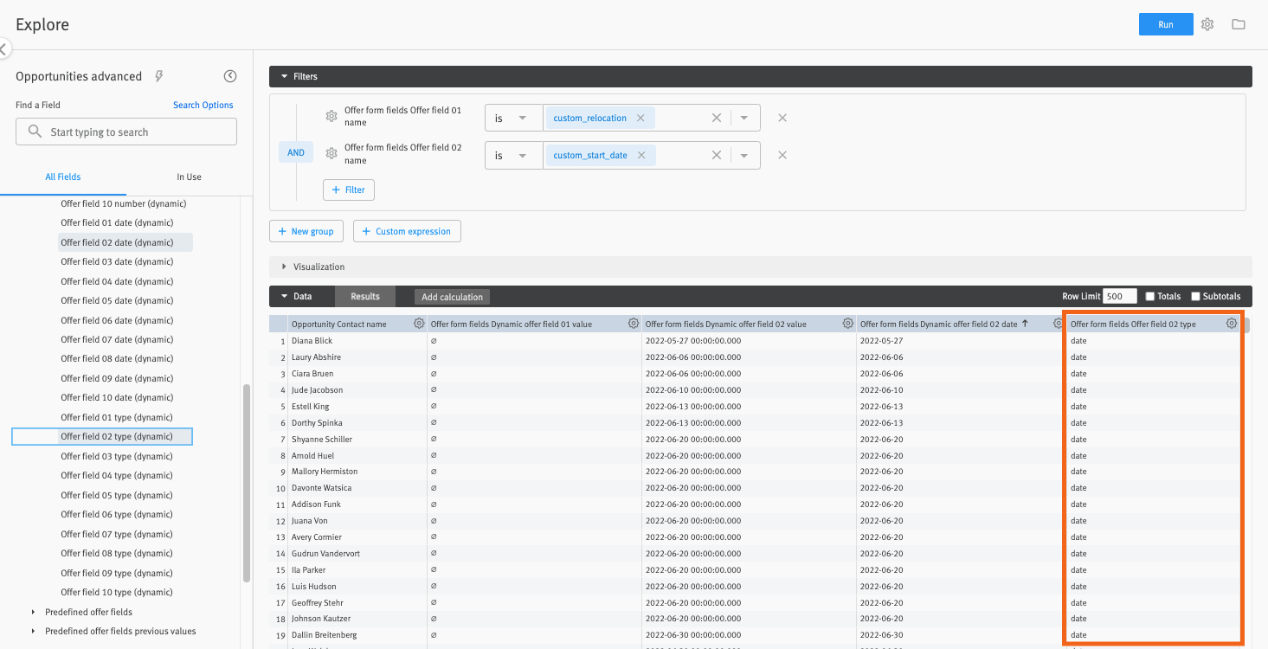Switch to the All Fields tab
1268x649 pixels.
pyautogui.click(x=63, y=177)
